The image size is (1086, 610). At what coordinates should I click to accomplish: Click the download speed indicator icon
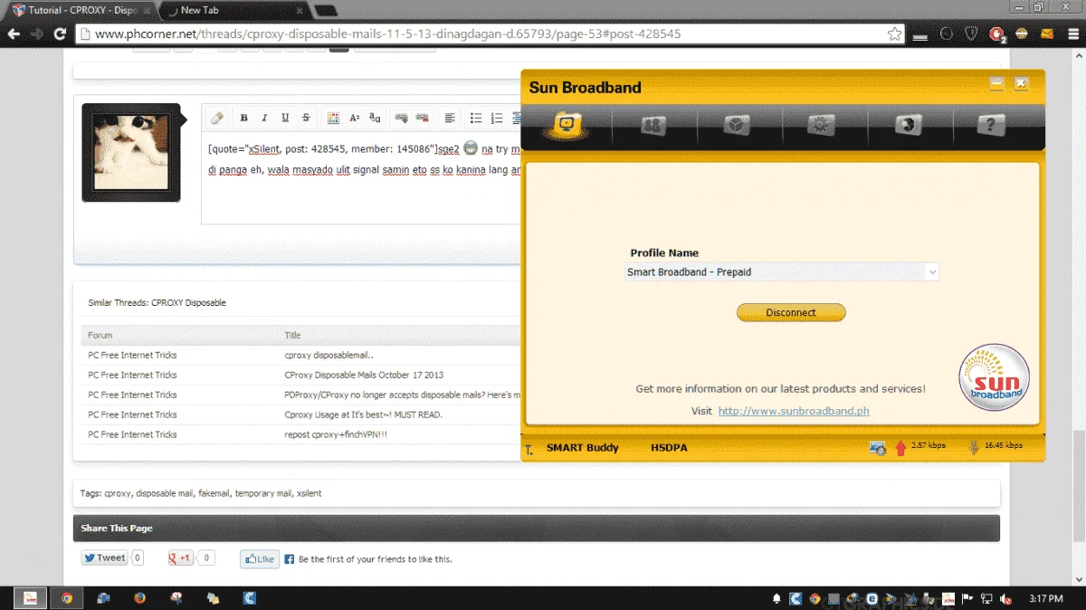pos(975,447)
